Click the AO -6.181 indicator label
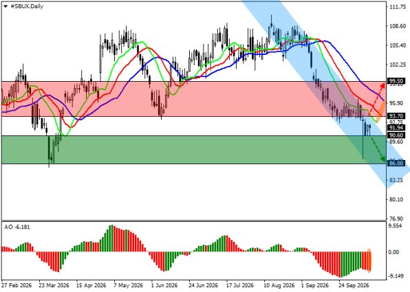 17,227
